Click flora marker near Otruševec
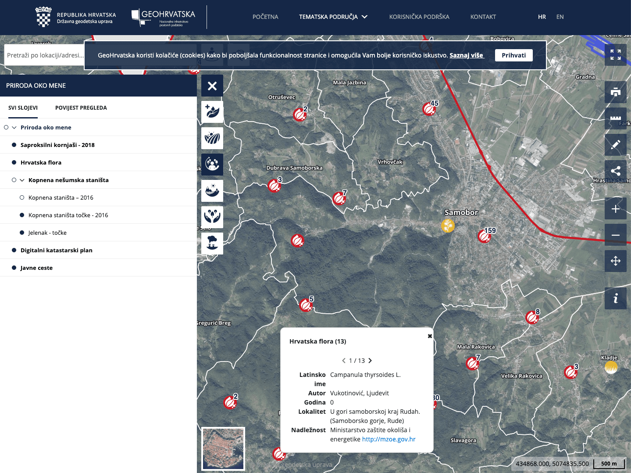 pos(300,115)
